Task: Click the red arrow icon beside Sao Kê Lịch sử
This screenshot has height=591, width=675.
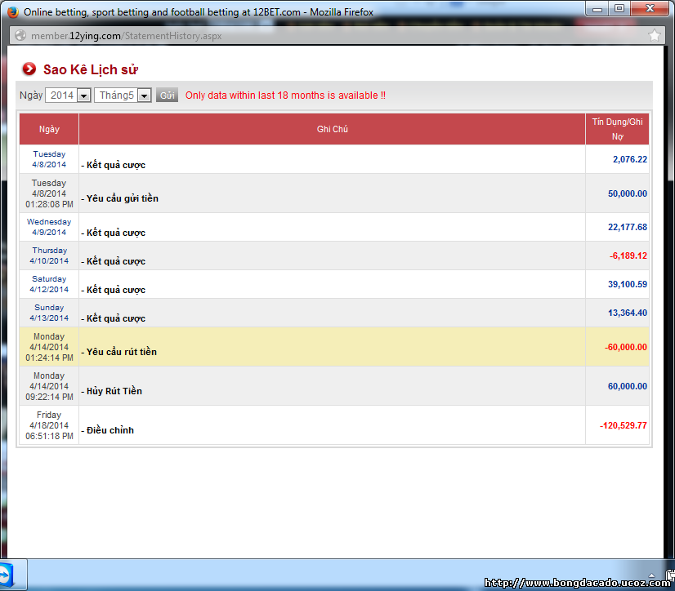Action: coord(29,69)
